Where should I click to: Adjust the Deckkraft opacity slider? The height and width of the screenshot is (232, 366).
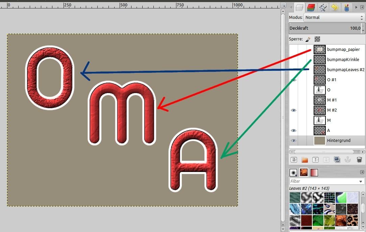tap(324, 28)
